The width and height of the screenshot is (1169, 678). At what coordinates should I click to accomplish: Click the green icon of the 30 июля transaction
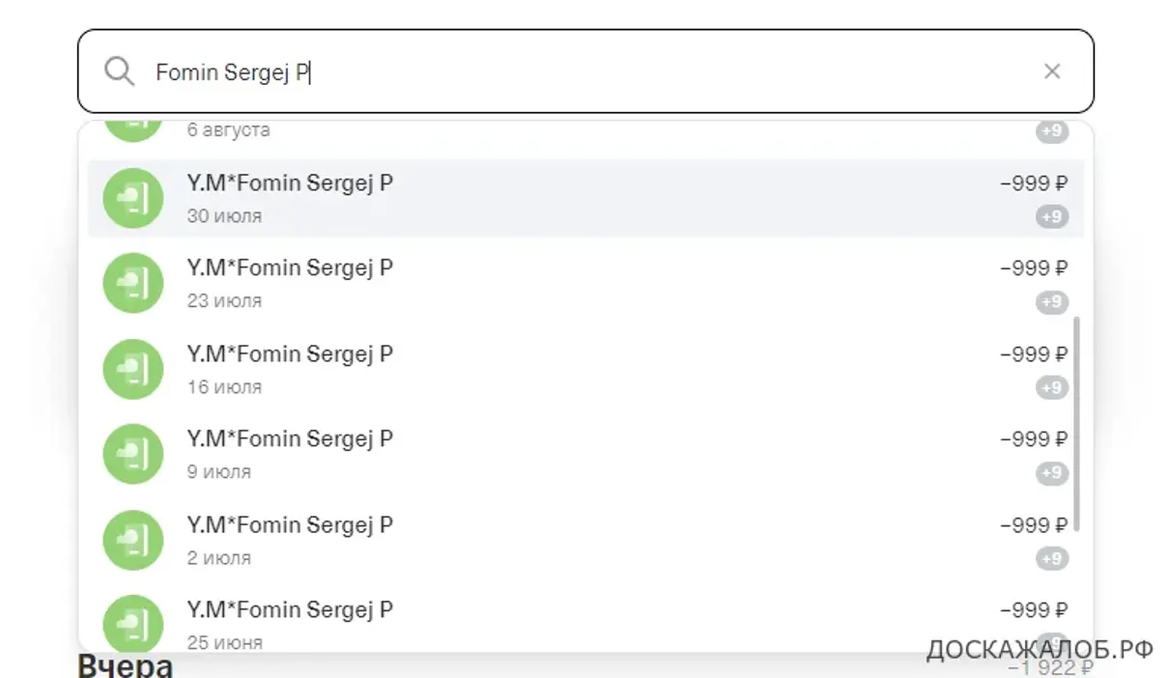click(x=133, y=198)
